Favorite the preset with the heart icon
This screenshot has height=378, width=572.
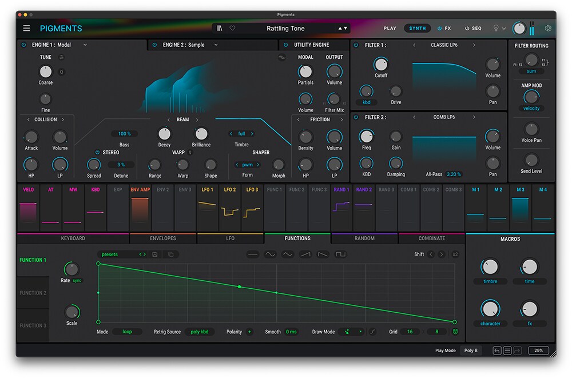tap(232, 28)
